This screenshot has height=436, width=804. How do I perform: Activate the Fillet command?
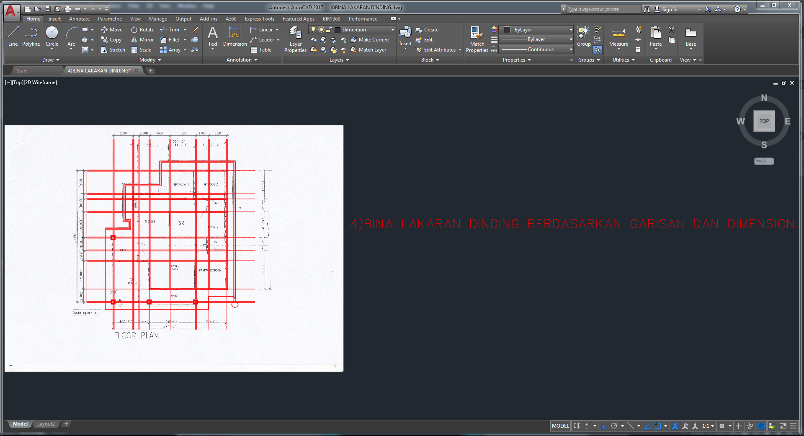pos(170,40)
